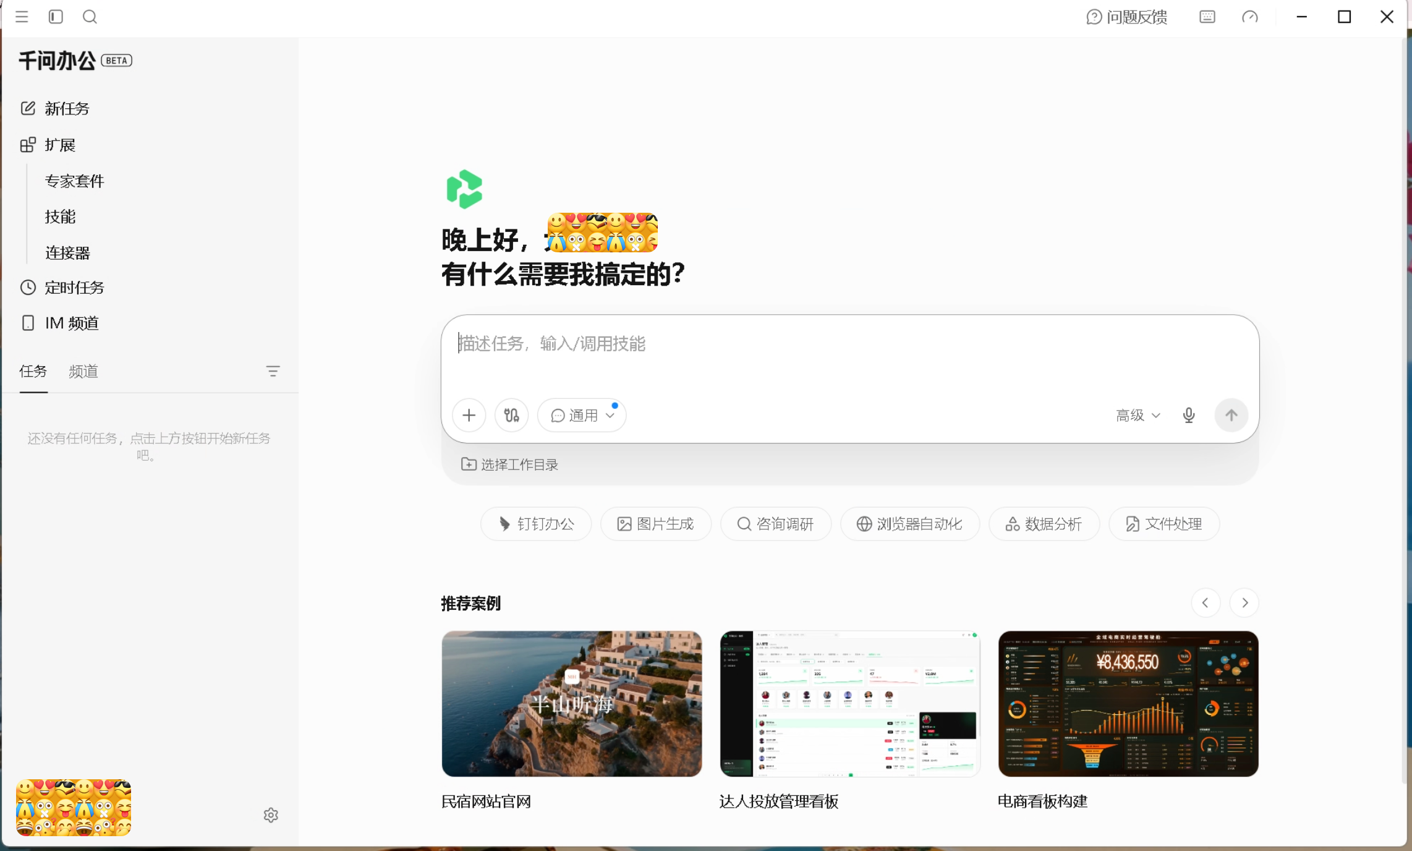Click the 推荐案例 heading
This screenshot has width=1412, height=851.
471,603
